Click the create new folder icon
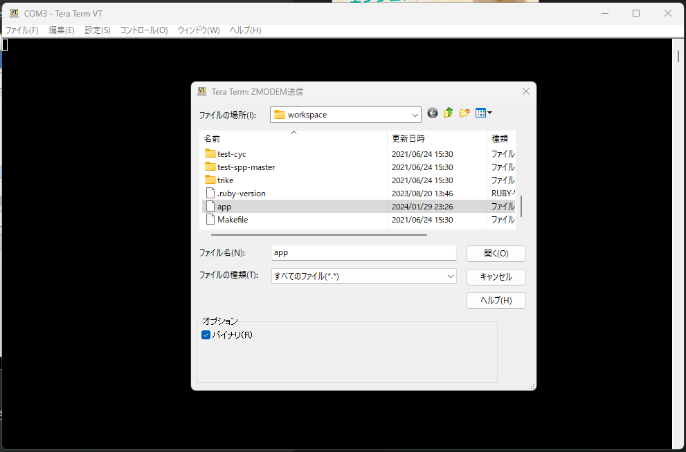 464,113
